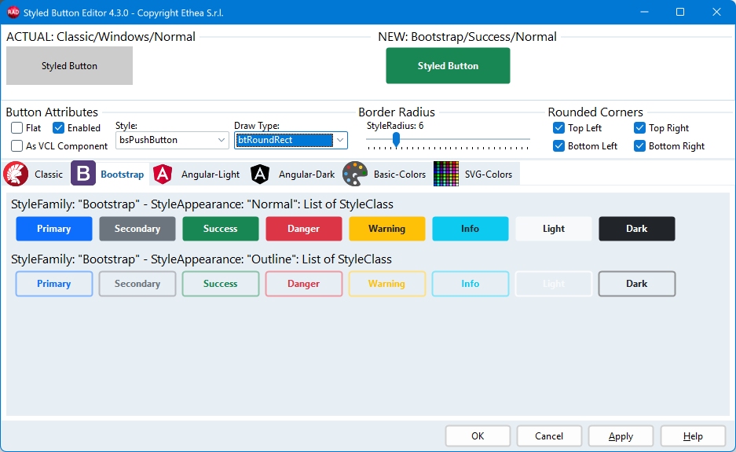
Task: Choose the Normal Light button
Action: [x=554, y=229]
